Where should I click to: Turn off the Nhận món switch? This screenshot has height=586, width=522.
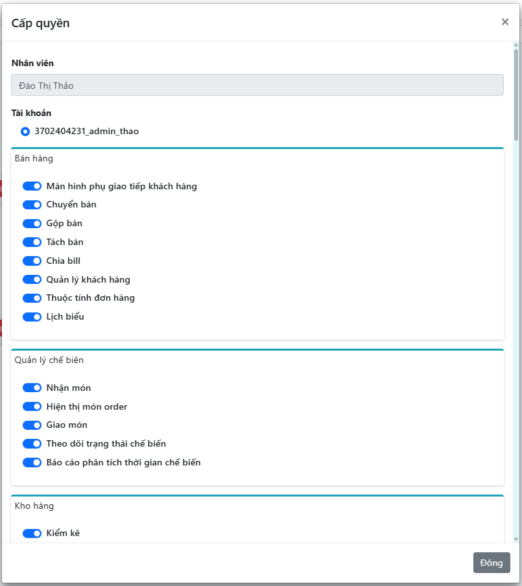pyautogui.click(x=32, y=388)
